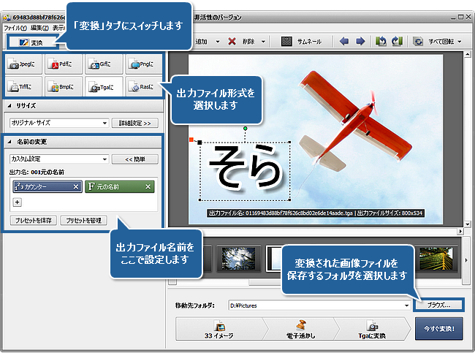Click the Tgaに変換 step
This screenshot has width=475, height=353.
(x=372, y=329)
